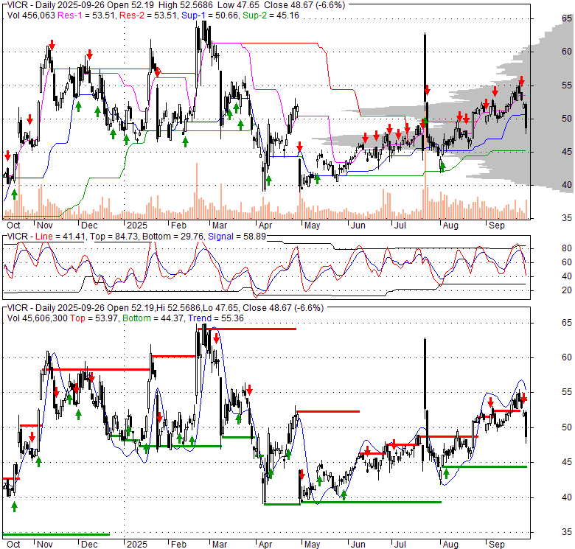575x549 pixels.
Task: Click the Vol 456,063 label
Action: tap(31, 15)
